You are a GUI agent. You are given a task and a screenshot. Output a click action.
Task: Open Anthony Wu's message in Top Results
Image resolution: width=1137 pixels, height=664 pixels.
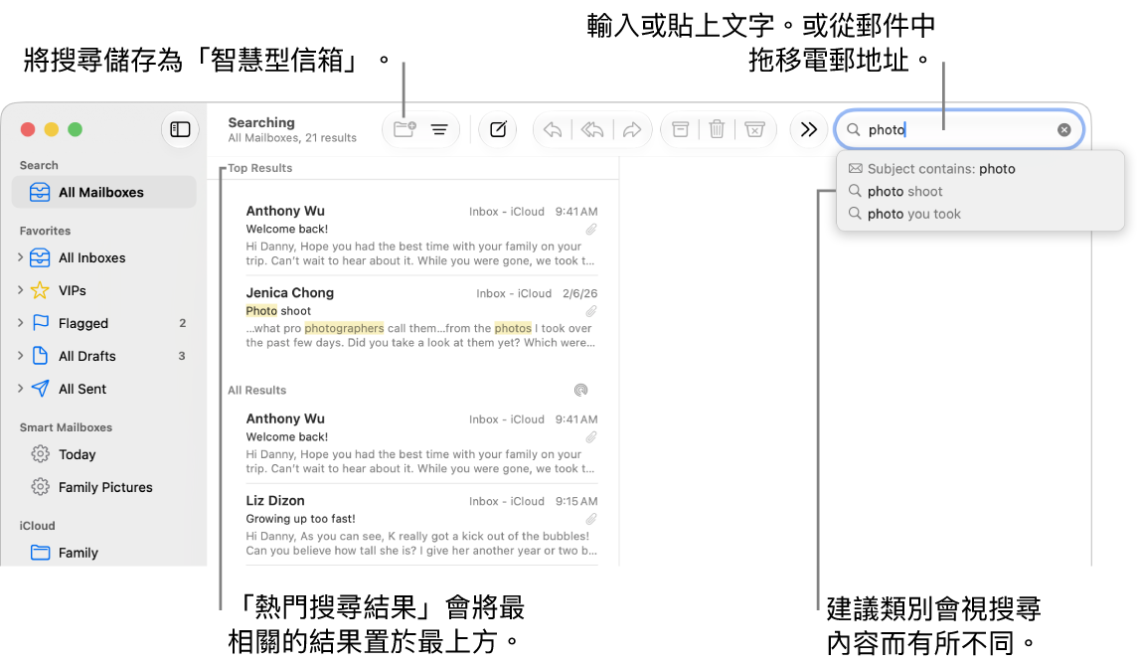point(421,236)
